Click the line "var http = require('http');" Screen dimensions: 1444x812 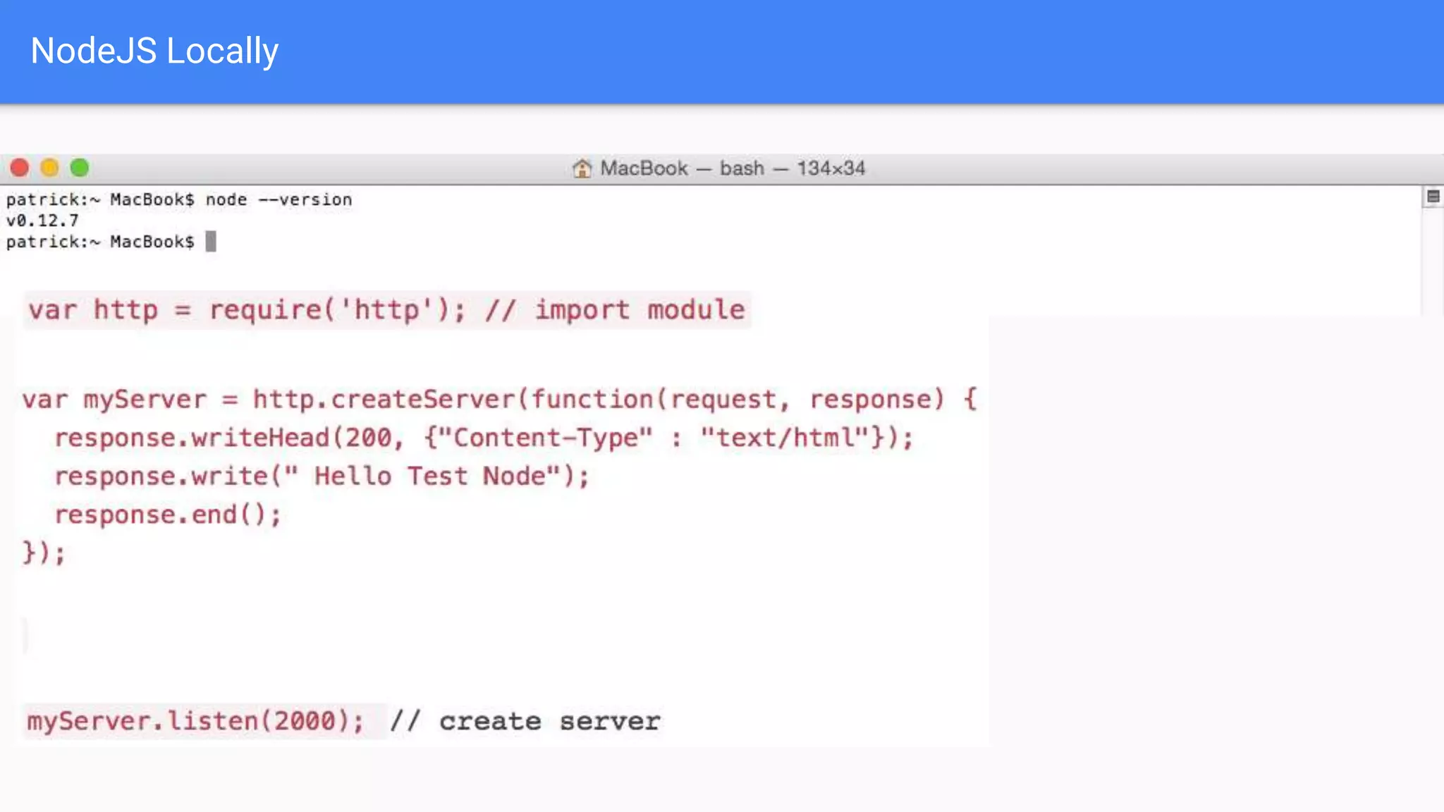tap(247, 310)
